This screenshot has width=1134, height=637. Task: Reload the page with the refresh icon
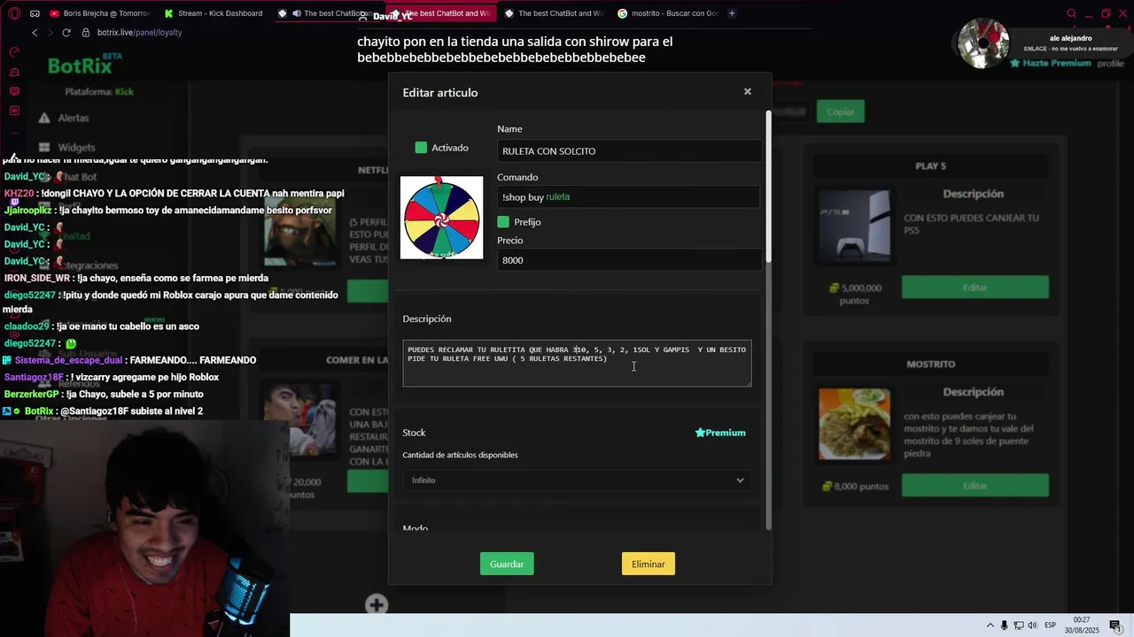(x=66, y=33)
